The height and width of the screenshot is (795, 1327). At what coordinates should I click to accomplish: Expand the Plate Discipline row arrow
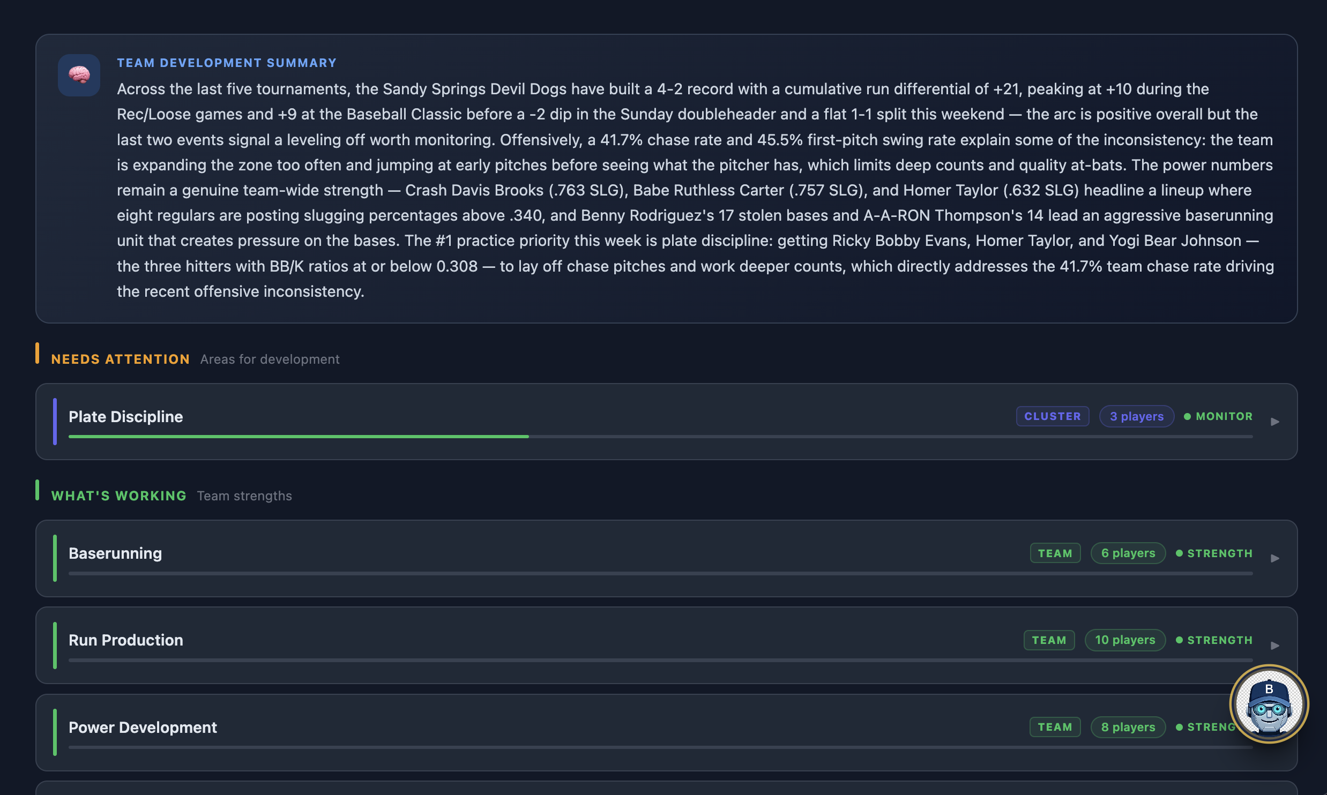[x=1275, y=422]
